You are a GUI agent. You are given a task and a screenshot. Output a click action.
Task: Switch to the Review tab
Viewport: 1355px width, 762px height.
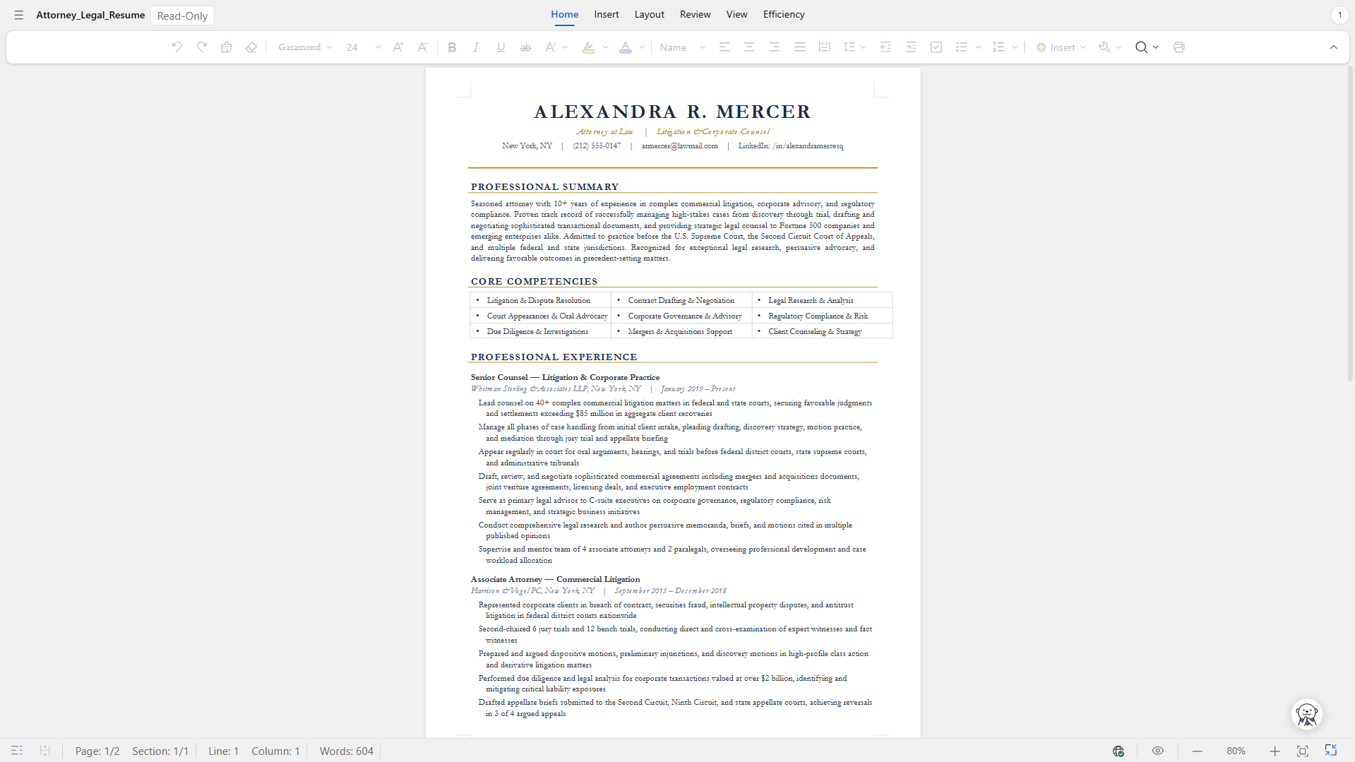(695, 15)
